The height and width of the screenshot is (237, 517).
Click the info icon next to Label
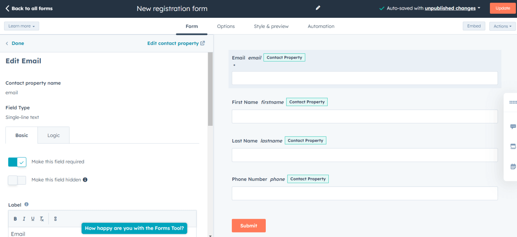click(x=26, y=204)
